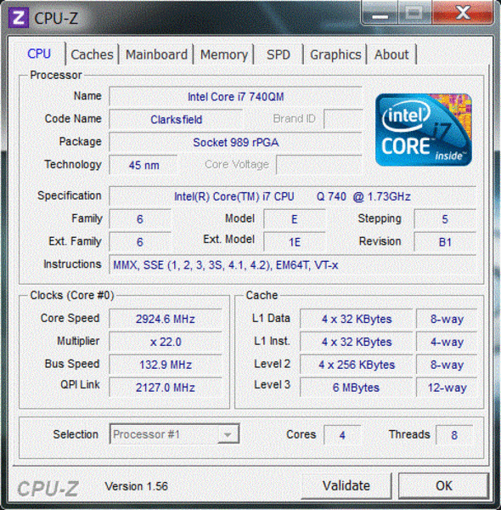Click the Level 2 size 4 x 256 KBytes
Screen dimensions: 501x510
click(x=357, y=365)
